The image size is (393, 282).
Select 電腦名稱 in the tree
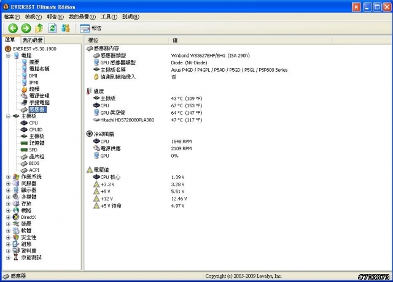(39, 69)
